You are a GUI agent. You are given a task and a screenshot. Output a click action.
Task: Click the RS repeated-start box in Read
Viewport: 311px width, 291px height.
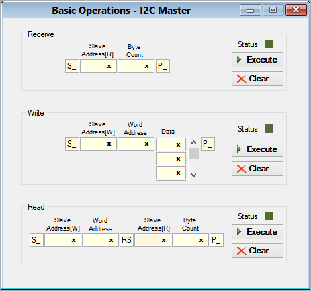point(126,240)
